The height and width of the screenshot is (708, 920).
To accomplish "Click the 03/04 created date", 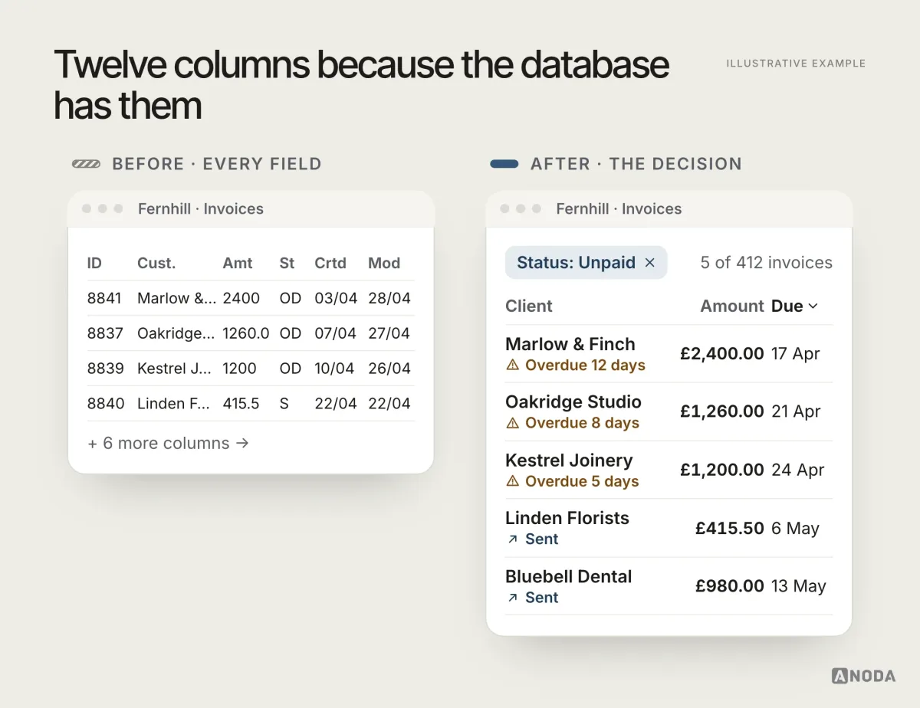I will (336, 298).
